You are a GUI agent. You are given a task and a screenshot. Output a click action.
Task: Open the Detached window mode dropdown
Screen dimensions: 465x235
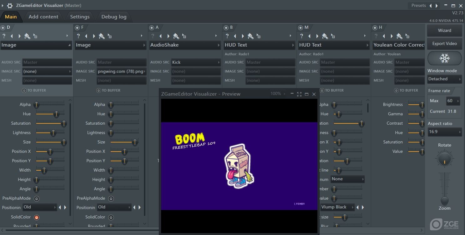coord(444,79)
